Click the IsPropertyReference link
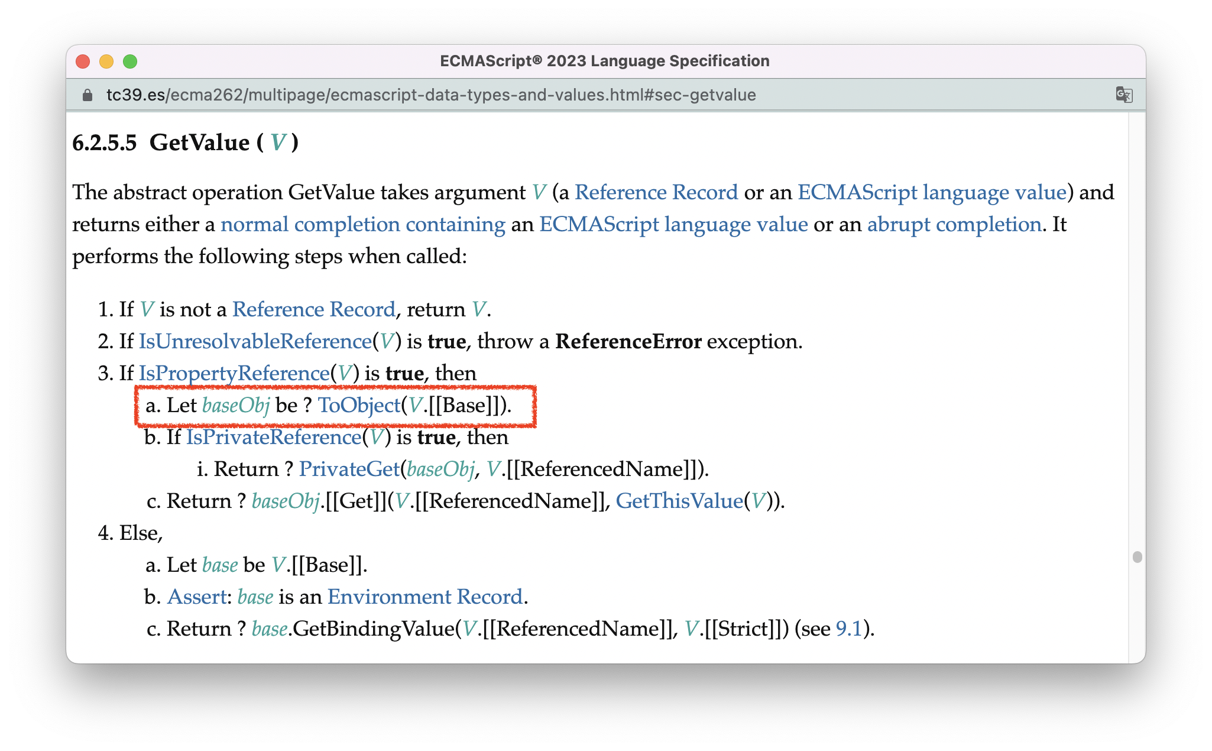Viewport: 1212px width, 751px height. click(234, 374)
